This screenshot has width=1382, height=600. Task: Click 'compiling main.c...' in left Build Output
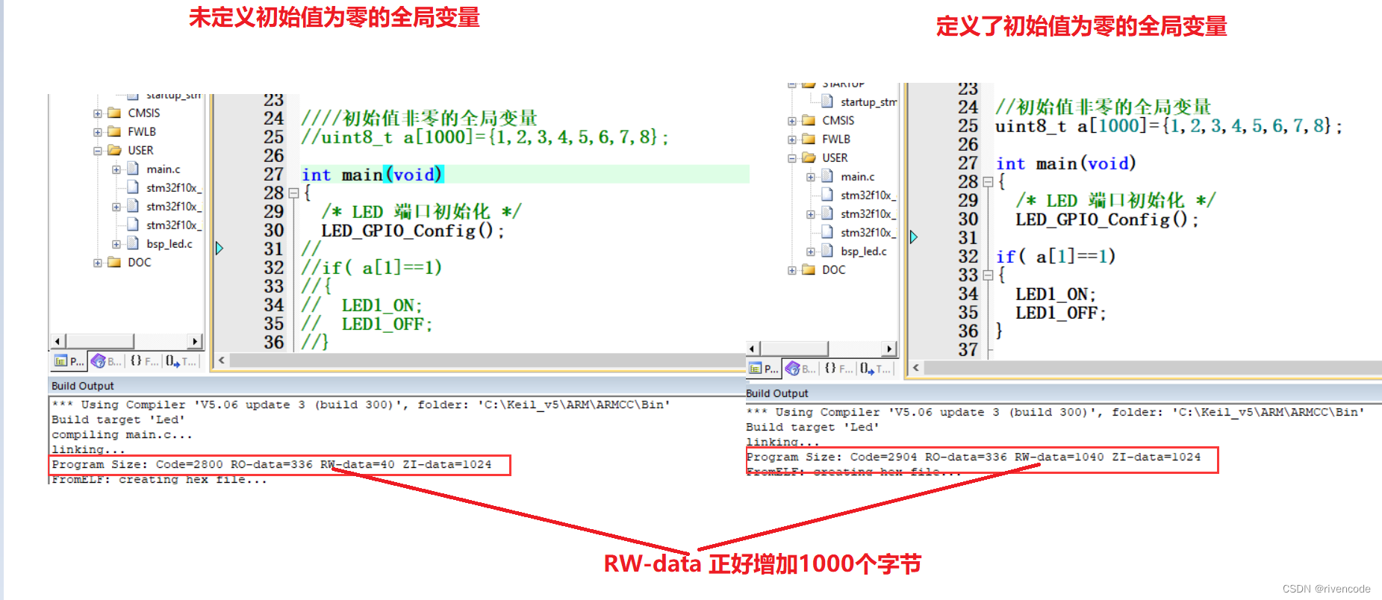point(122,434)
